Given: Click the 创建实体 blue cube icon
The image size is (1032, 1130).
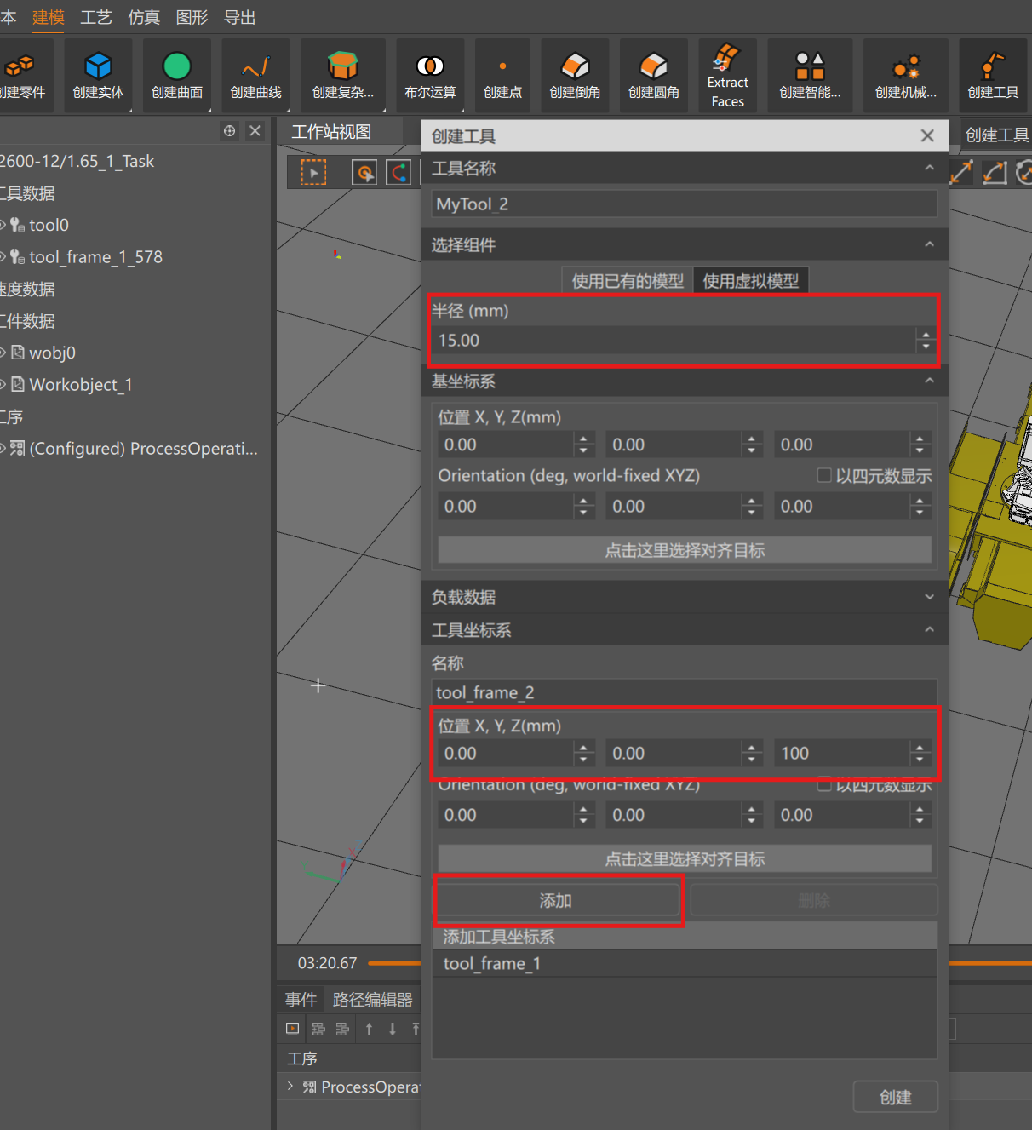Looking at the screenshot, I should (x=98, y=66).
